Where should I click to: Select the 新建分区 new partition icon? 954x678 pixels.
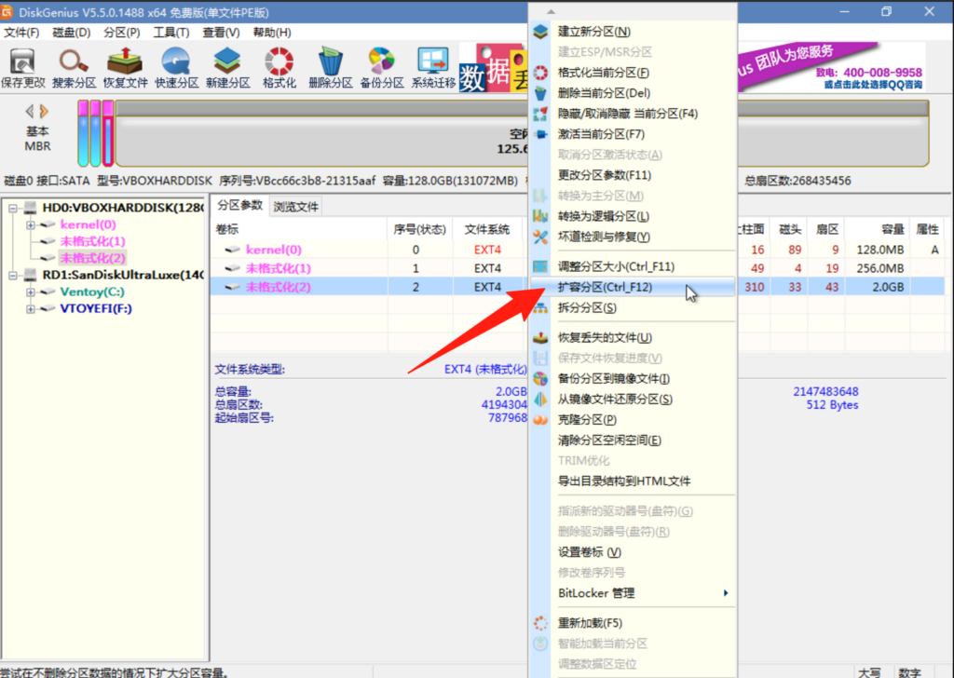point(227,67)
